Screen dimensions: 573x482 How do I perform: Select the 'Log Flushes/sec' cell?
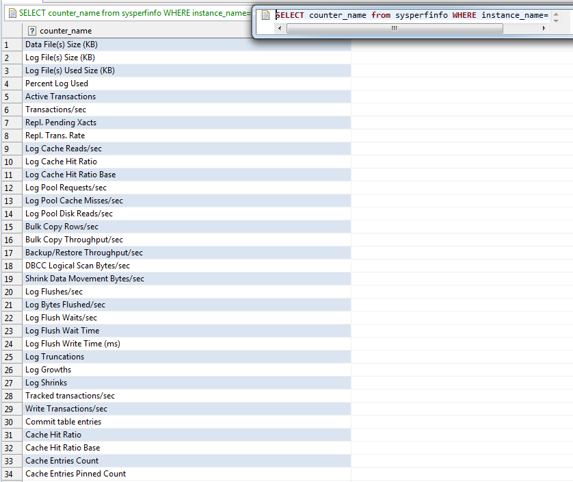click(187, 292)
